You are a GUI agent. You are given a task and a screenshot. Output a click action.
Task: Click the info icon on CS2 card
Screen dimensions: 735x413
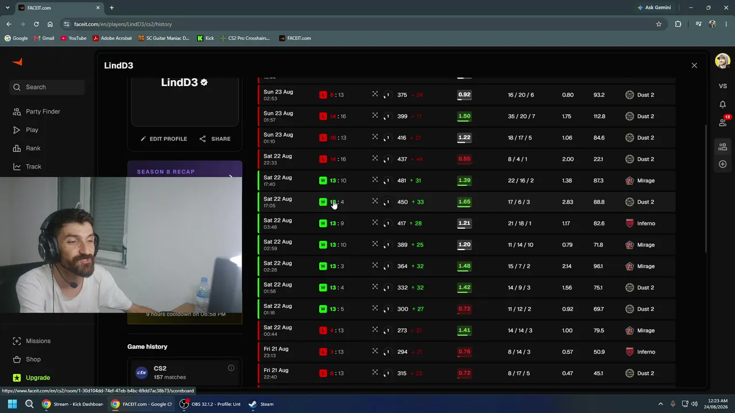231,368
